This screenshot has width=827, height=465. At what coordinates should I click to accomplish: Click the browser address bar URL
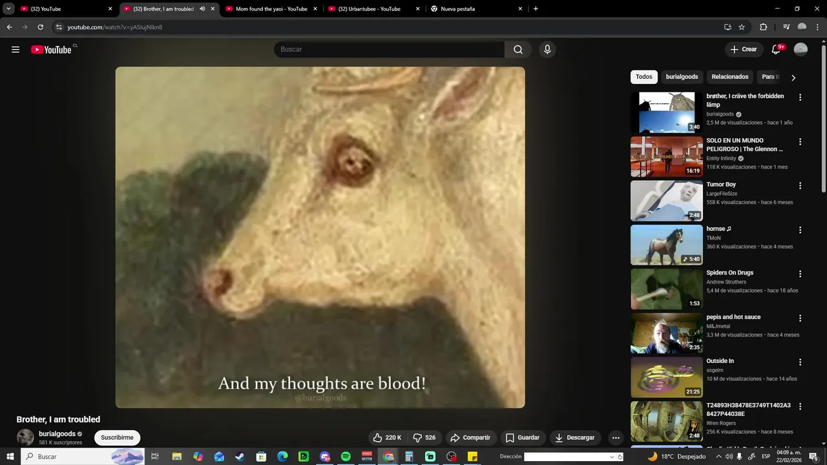coord(115,27)
